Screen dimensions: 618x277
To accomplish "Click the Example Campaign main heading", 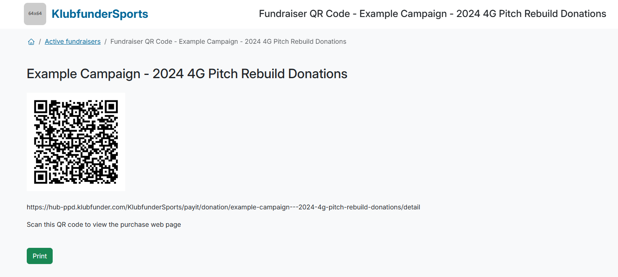I will point(187,74).
